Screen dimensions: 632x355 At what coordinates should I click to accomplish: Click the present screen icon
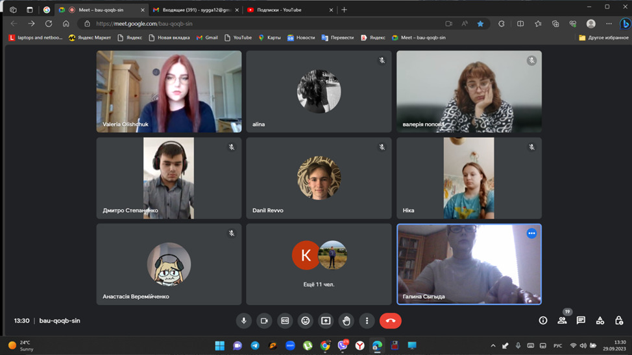[x=326, y=321]
